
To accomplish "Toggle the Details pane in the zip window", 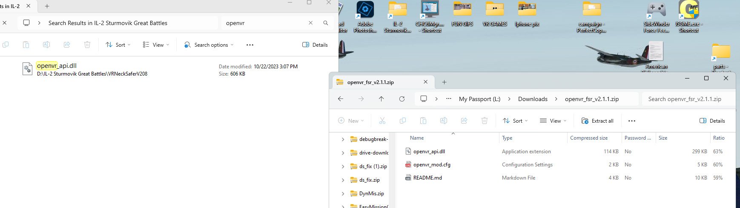I will coord(712,121).
